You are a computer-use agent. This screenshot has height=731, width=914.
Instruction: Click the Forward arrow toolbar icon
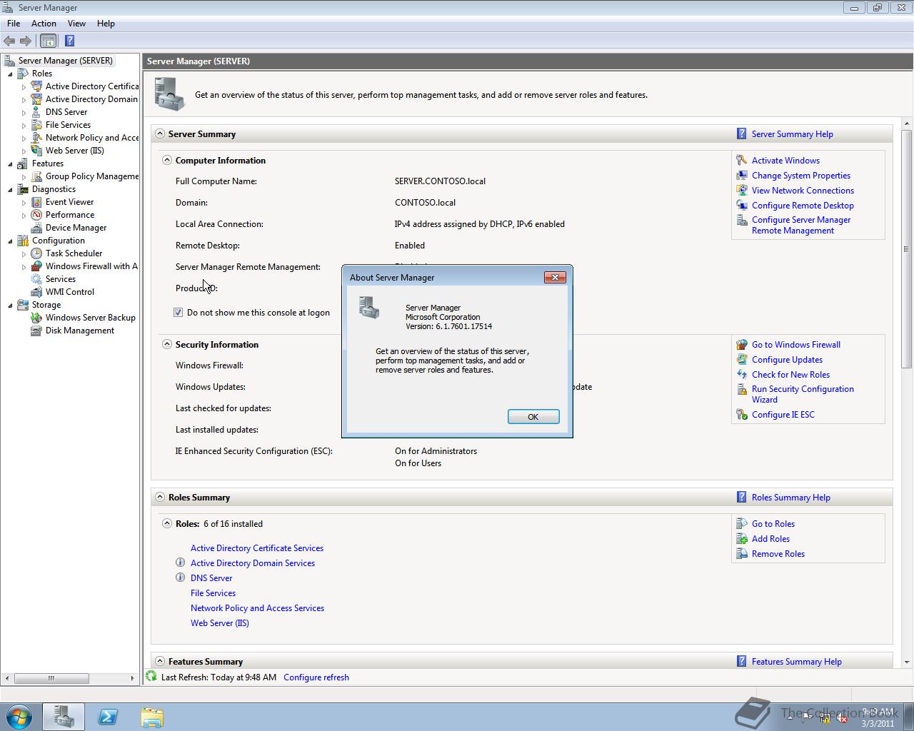pos(26,41)
